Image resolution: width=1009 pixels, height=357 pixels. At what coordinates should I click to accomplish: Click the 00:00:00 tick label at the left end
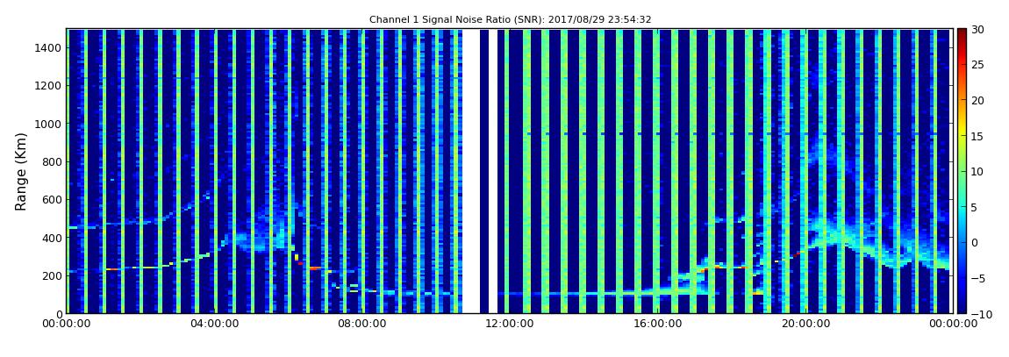coord(67,325)
